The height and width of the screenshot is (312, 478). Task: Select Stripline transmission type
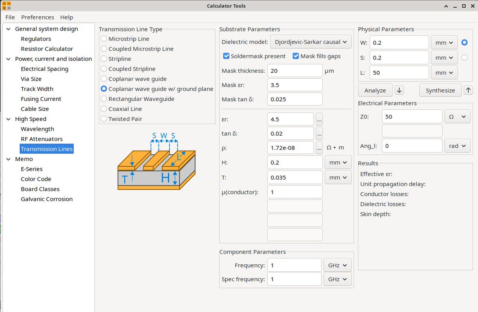pos(116,59)
